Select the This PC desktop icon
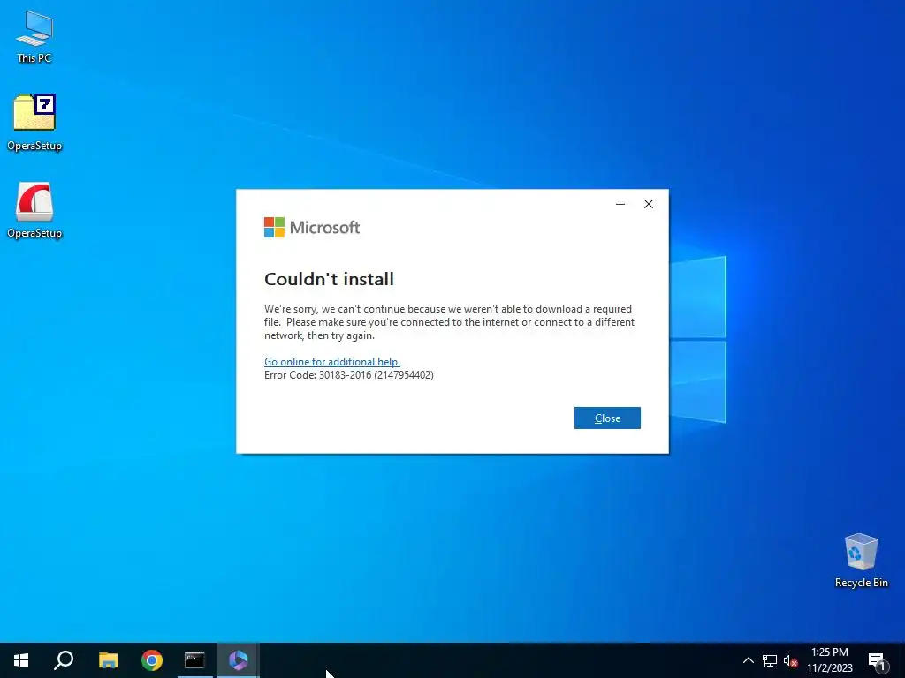Screen dimensions: 905x678 (x=34, y=36)
